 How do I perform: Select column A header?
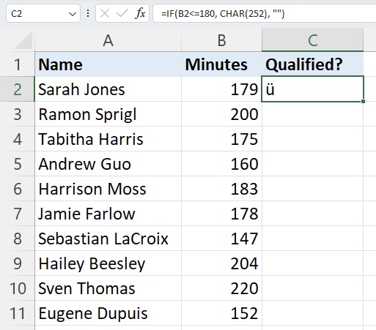coord(108,40)
